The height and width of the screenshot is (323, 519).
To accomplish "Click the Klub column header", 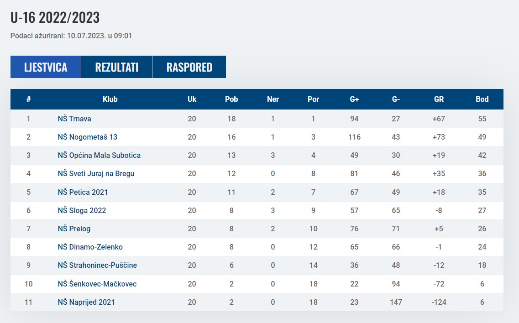I will point(110,99).
